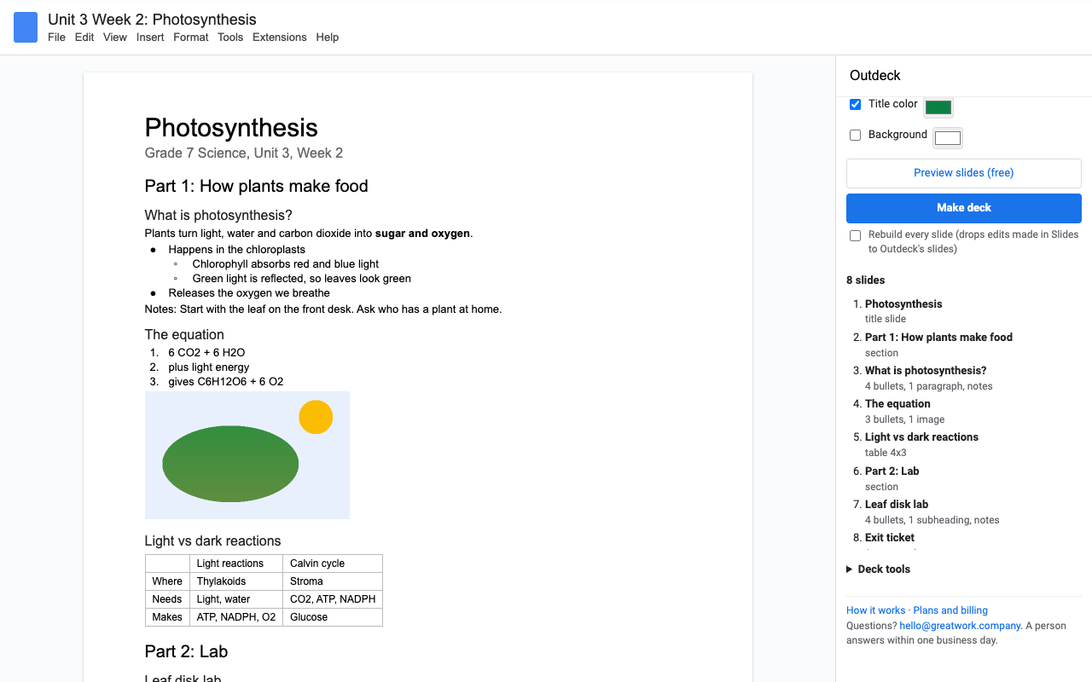Screen dimensions: 1092x682
Task: Open the Tools menu
Action: (230, 38)
